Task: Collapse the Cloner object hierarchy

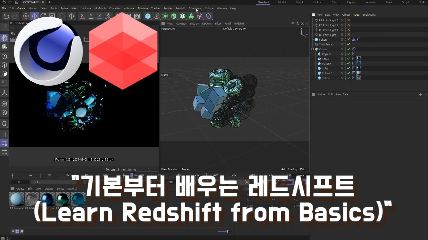Action: pyautogui.click(x=312, y=49)
